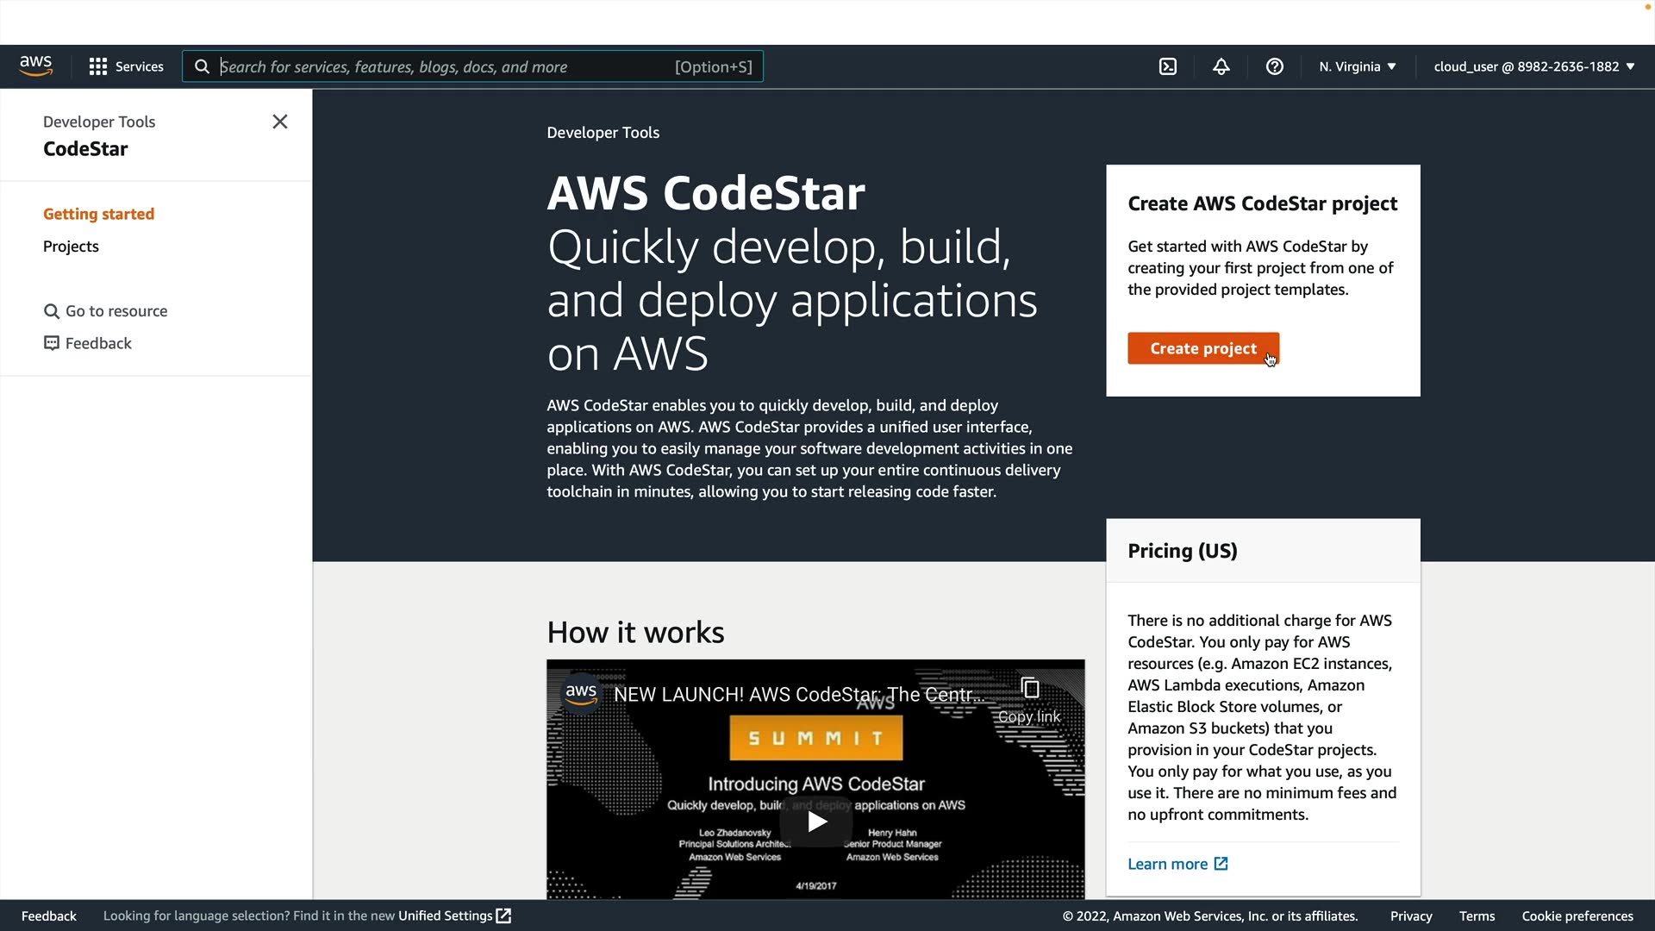The width and height of the screenshot is (1655, 931).
Task: Open the notifications bell
Action: coord(1221,66)
